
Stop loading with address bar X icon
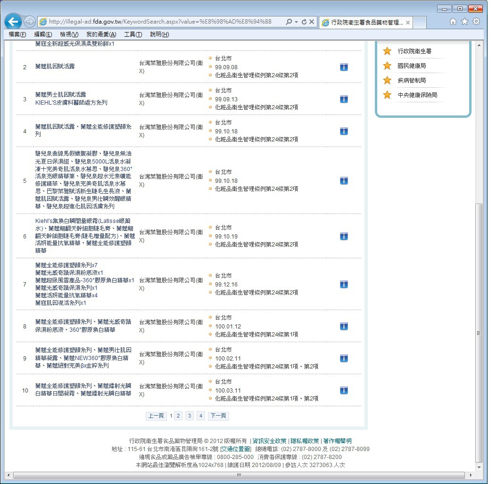pos(312,22)
